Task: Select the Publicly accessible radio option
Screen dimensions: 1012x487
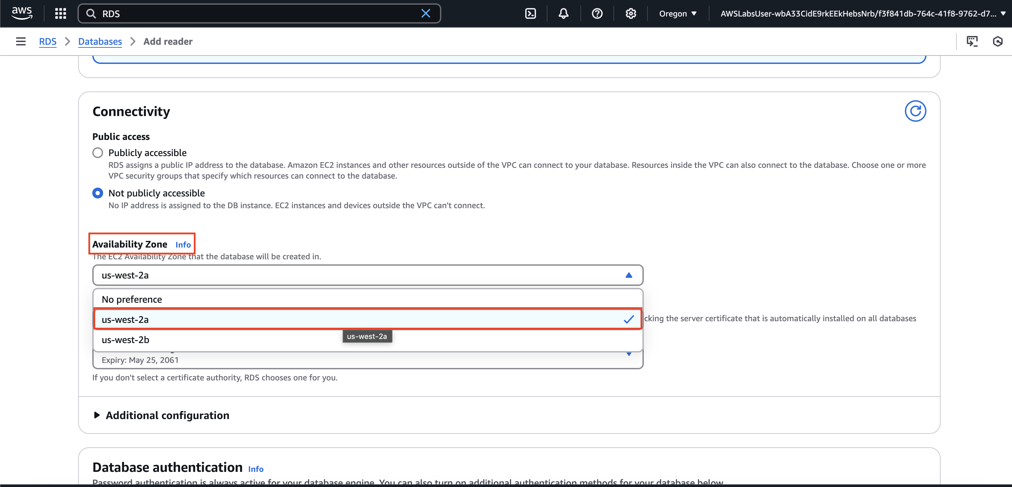Action: click(98, 153)
